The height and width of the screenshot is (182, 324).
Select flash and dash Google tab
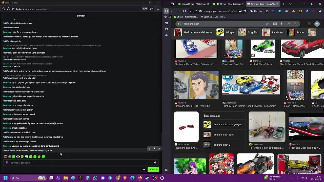click(263, 4)
